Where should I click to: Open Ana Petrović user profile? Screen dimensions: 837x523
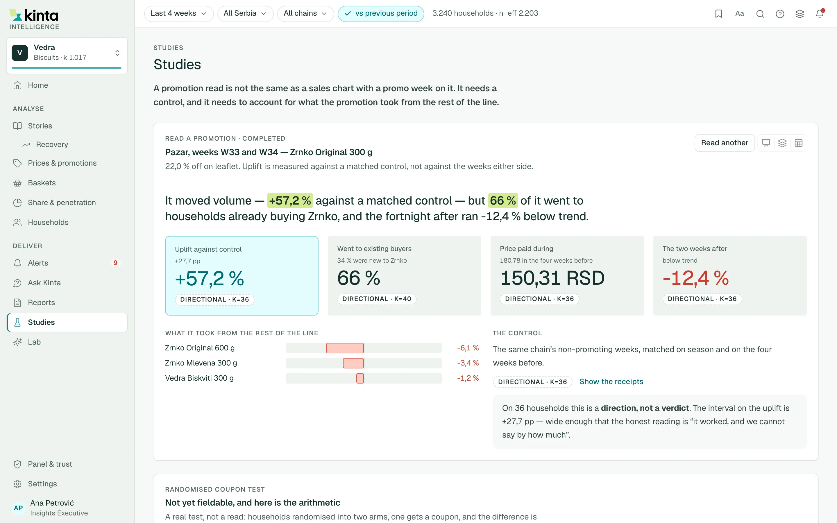tap(67, 508)
